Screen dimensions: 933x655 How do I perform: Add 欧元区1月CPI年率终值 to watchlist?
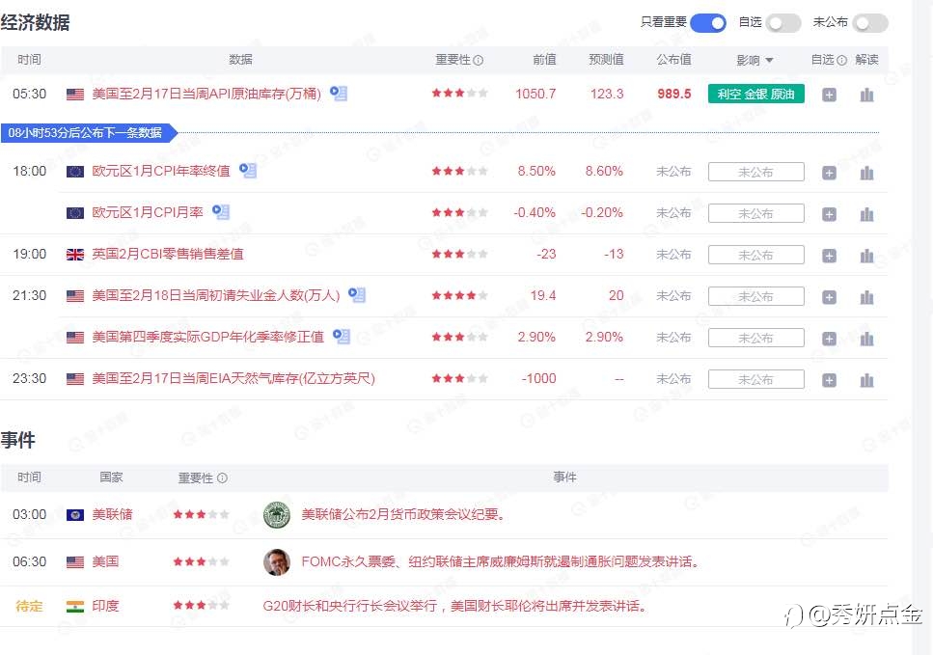tap(829, 173)
